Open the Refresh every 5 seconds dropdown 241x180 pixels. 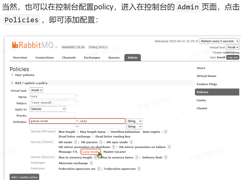point(219,41)
